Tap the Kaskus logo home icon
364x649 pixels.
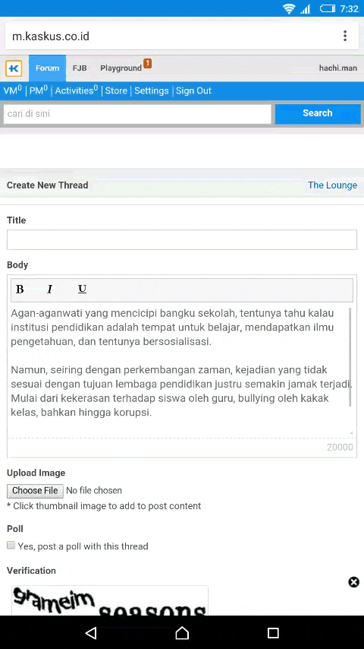click(14, 68)
